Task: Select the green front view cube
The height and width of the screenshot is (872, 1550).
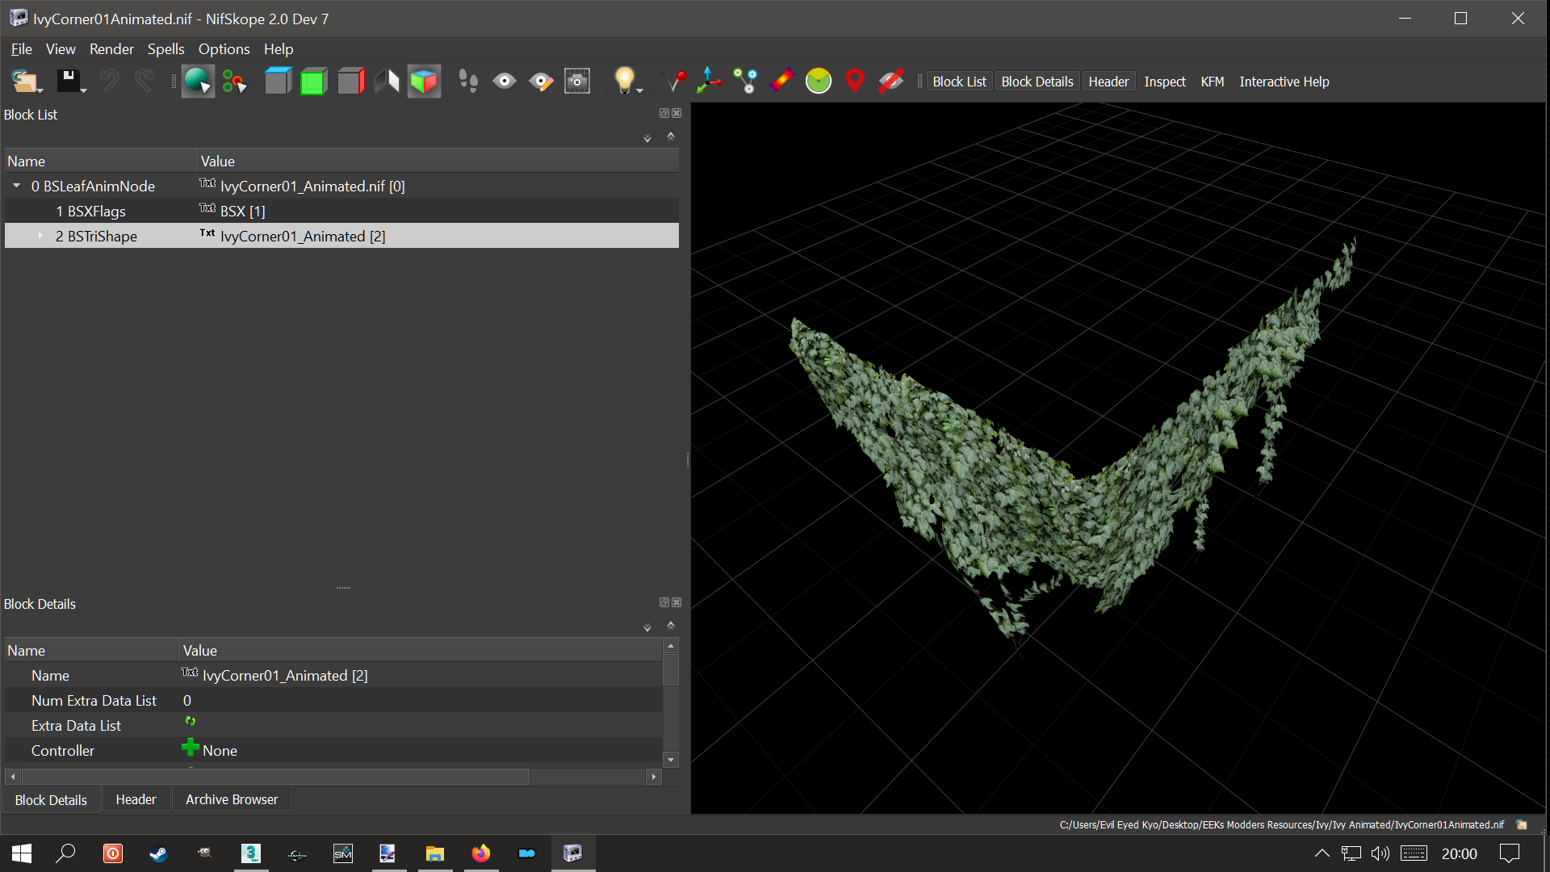Action: pos(313,81)
